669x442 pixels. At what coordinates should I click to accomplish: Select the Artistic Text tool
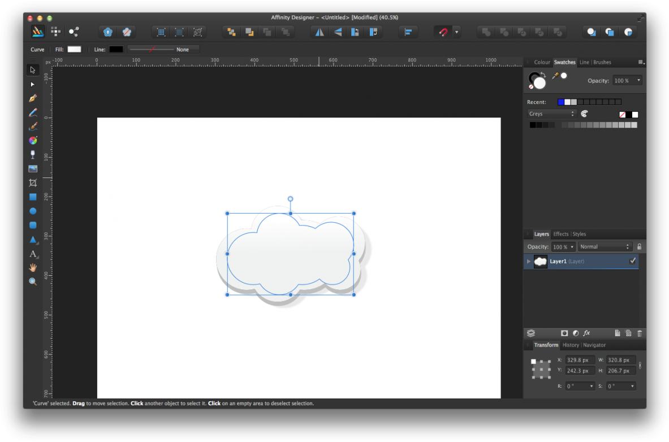pyautogui.click(x=33, y=254)
